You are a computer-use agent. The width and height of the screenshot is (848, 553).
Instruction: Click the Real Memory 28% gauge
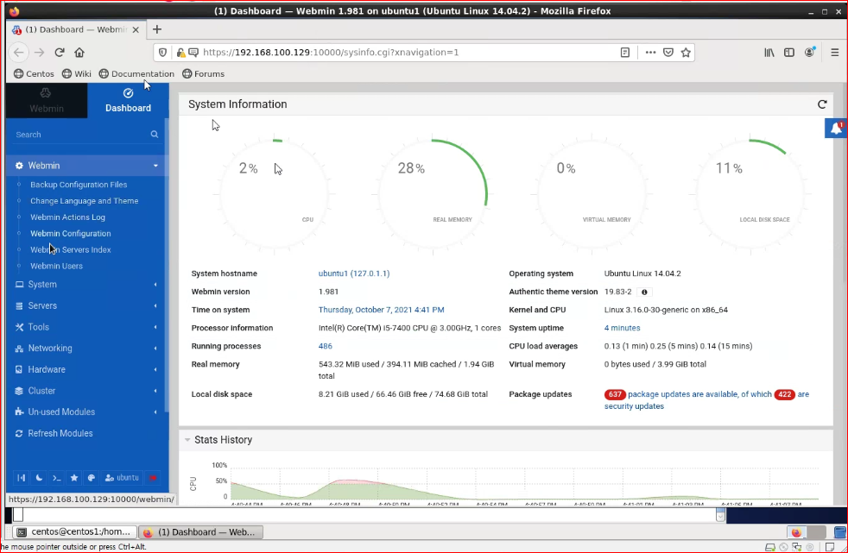tap(433, 193)
